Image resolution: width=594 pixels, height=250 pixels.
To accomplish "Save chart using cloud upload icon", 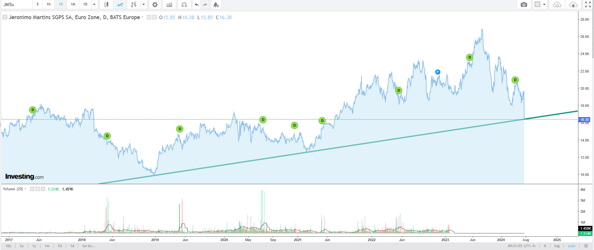I will coord(573,4).
